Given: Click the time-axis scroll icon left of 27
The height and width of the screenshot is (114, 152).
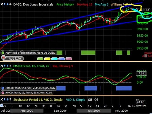Looking at the screenshot, I should (x=1, y=105).
